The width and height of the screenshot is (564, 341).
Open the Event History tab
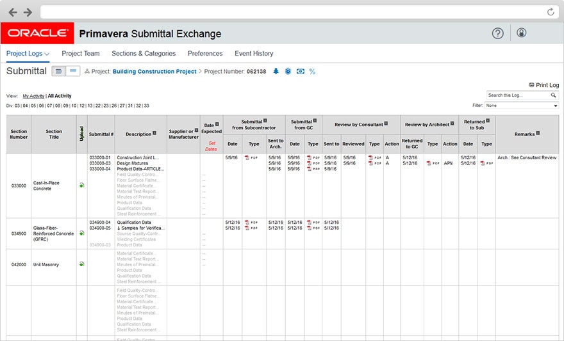point(254,54)
